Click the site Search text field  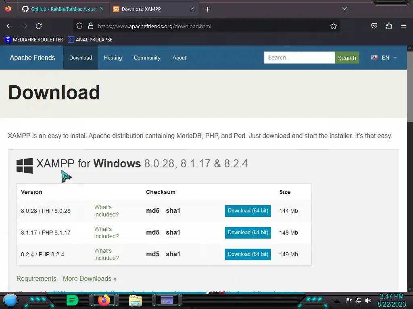click(300, 58)
